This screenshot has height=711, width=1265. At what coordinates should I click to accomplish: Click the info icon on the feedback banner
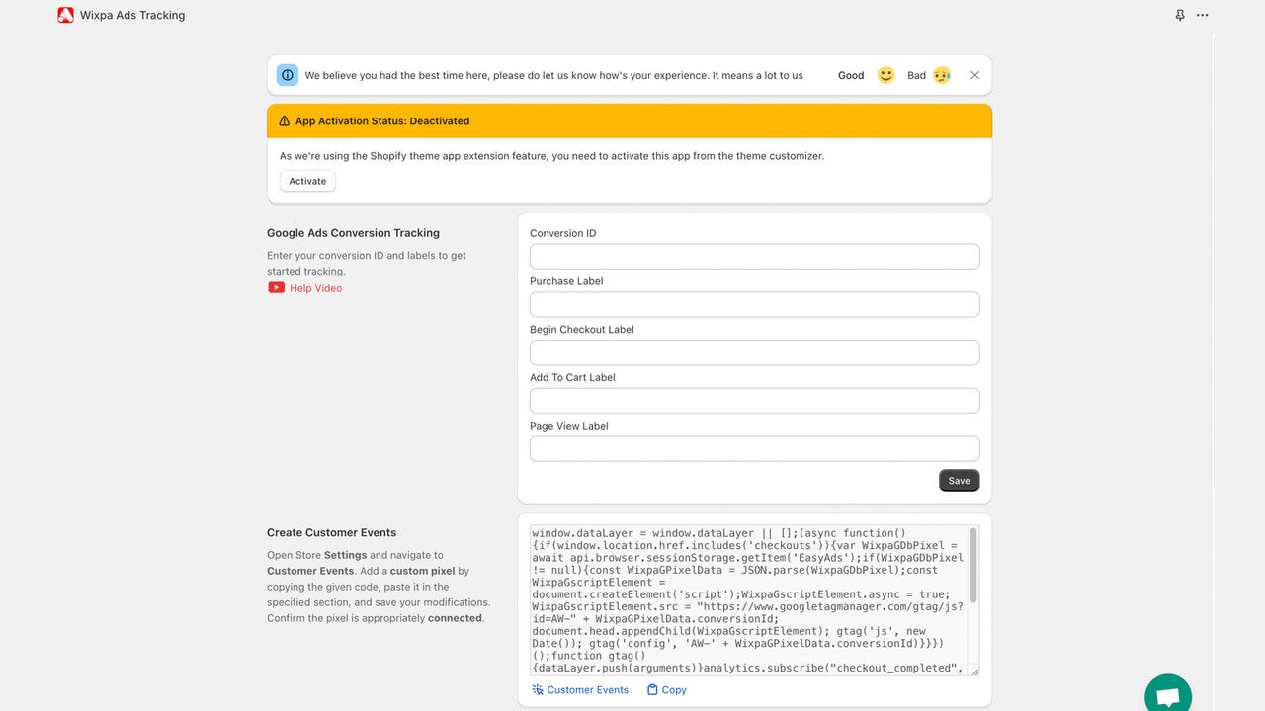[x=287, y=74]
